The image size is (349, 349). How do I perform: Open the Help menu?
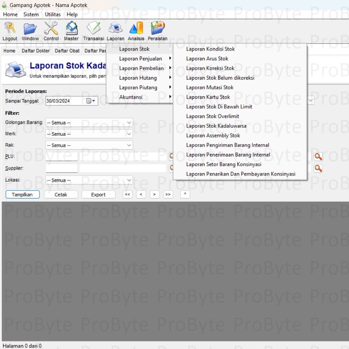click(x=72, y=14)
